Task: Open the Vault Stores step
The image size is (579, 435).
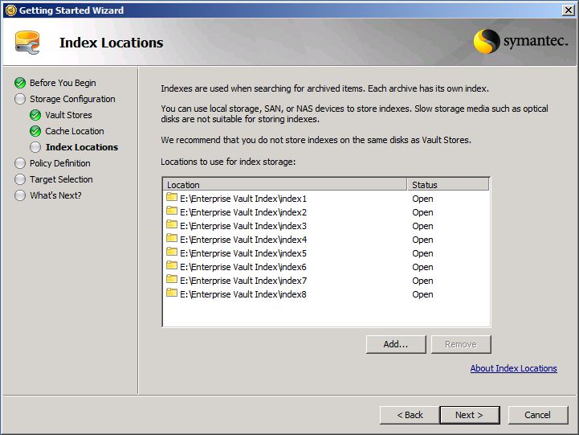Action: pyautogui.click(x=69, y=115)
